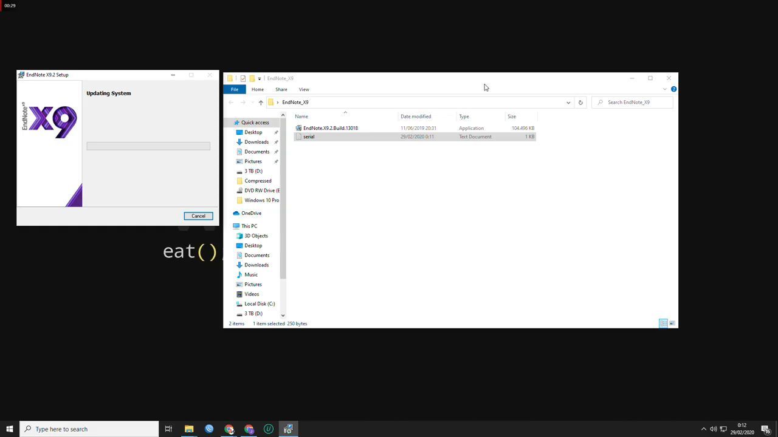
Task: Open the Compressed folder in navigation pane
Action: click(258, 181)
